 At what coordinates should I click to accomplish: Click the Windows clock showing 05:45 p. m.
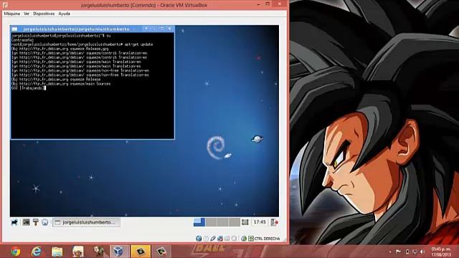pyautogui.click(x=441, y=252)
